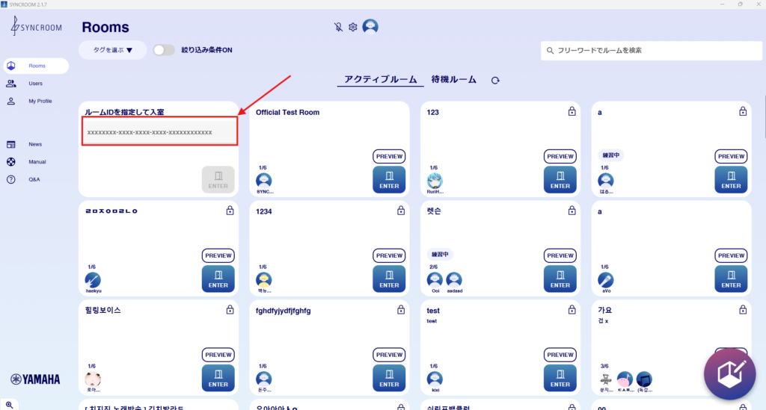The width and height of the screenshot is (766, 410).
Task: Open Users in the left sidebar
Action: tap(35, 84)
